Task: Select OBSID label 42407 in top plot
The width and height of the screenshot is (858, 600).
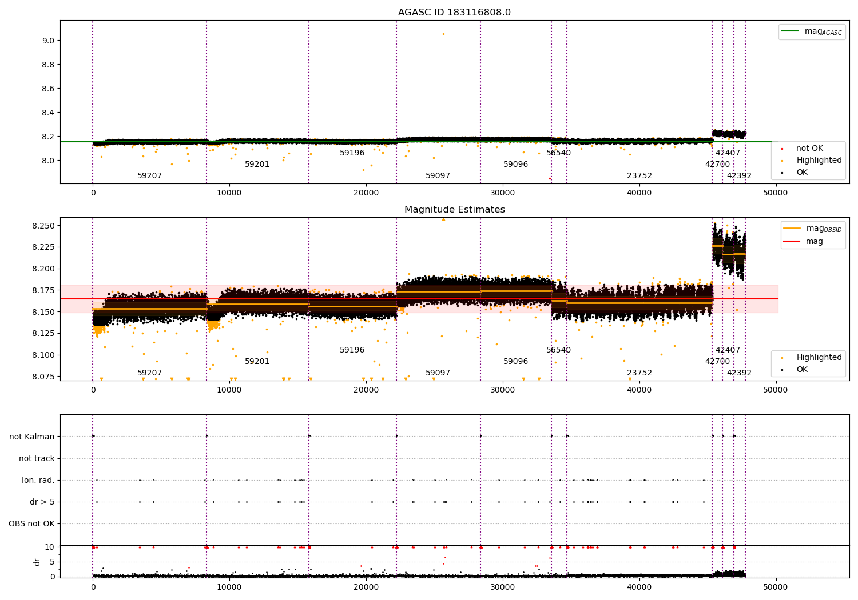Action: [728, 153]
